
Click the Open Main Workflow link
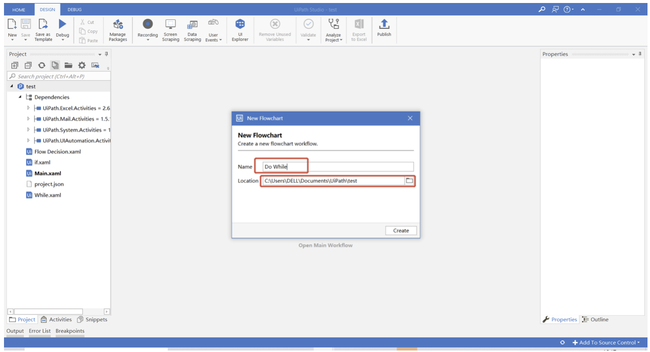[325, 245]
